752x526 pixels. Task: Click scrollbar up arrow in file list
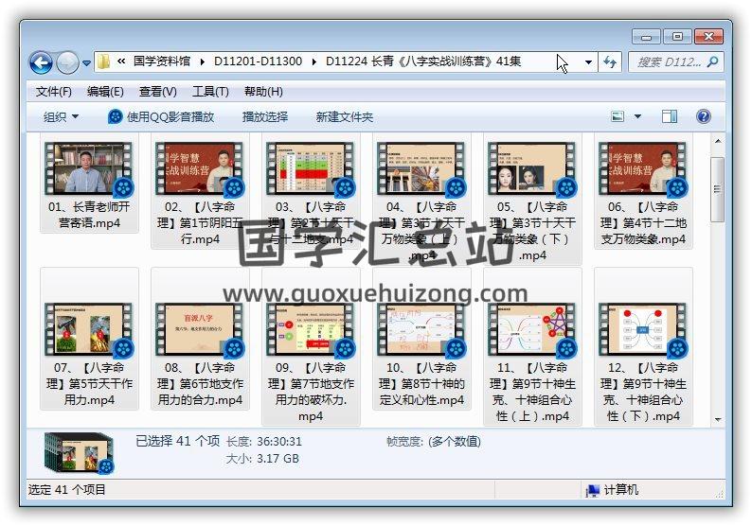pyautogui.click(x=718, y=141)
